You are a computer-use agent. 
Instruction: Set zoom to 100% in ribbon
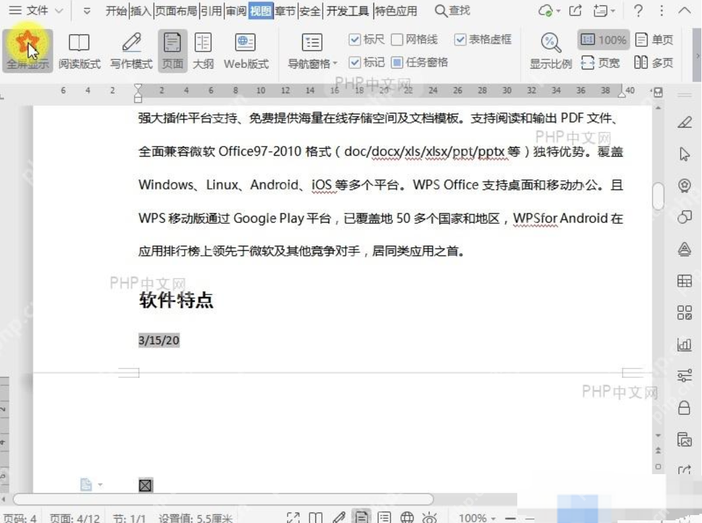click(x=604, y=40)
